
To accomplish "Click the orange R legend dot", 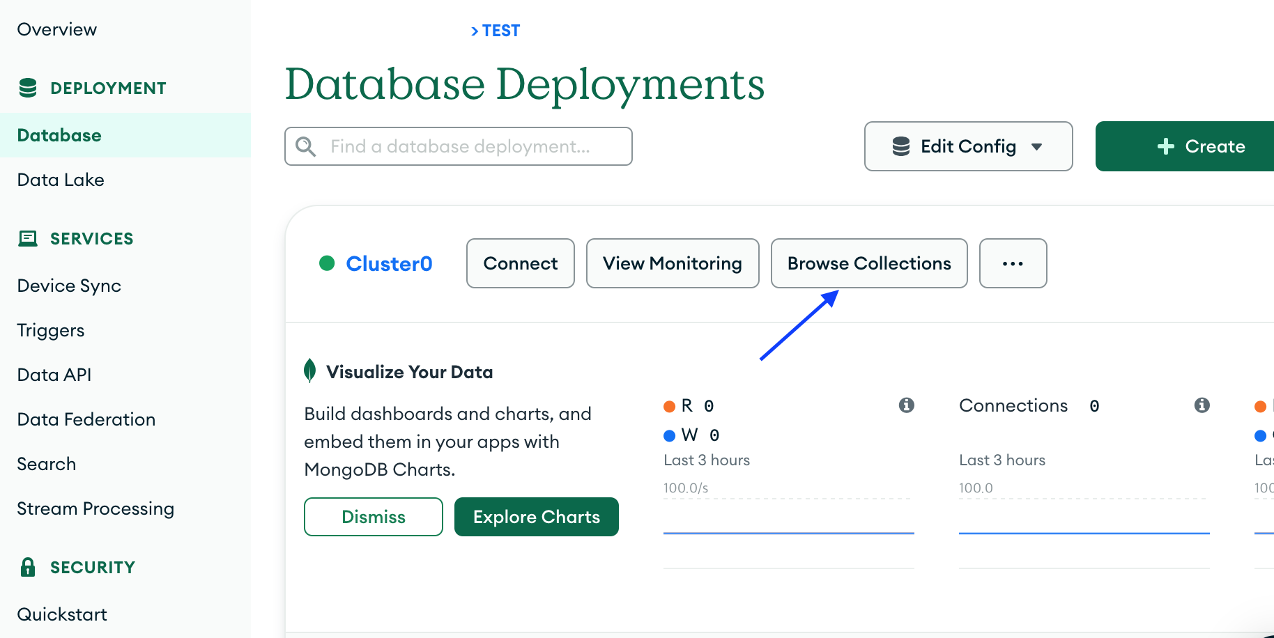I will click(670, 406).
